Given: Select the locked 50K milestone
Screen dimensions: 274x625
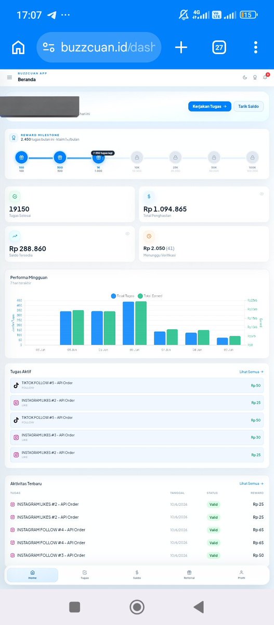Looking at the screenshot, I should 214,157.
